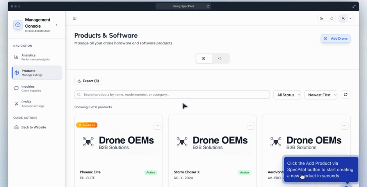Open Storm Chaser X card three-dot menu
Viewport: 367px width, 187px height.
click(251, 126)
